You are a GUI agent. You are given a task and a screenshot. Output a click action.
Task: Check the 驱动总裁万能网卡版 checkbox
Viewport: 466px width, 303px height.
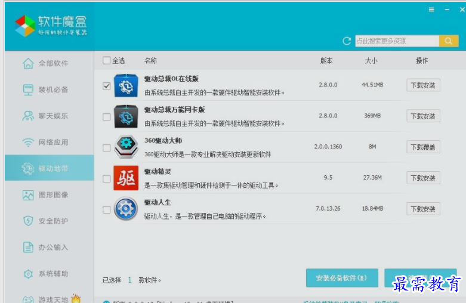[x=106, y=117]
